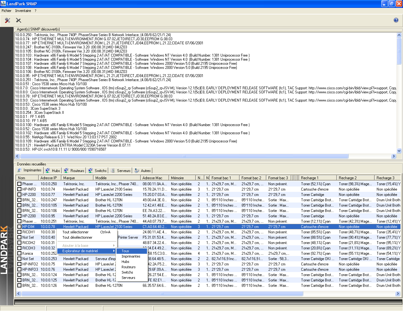The width and height of the screenshot is (403, 311).
Task: Tick checkbox for HP-INFO 10.0.0.74 row
Action: (x=19, y=189)
